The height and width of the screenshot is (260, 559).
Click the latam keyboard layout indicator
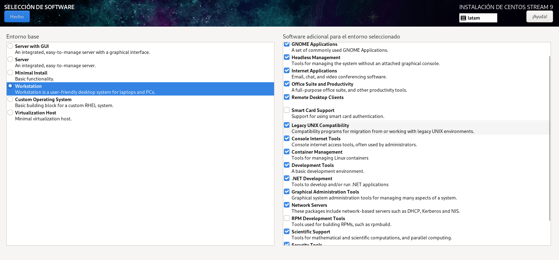click(x=478, y=18)
